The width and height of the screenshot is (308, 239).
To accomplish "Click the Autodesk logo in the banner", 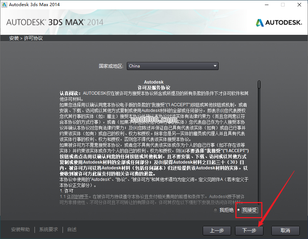I will (x=279, y=22).
